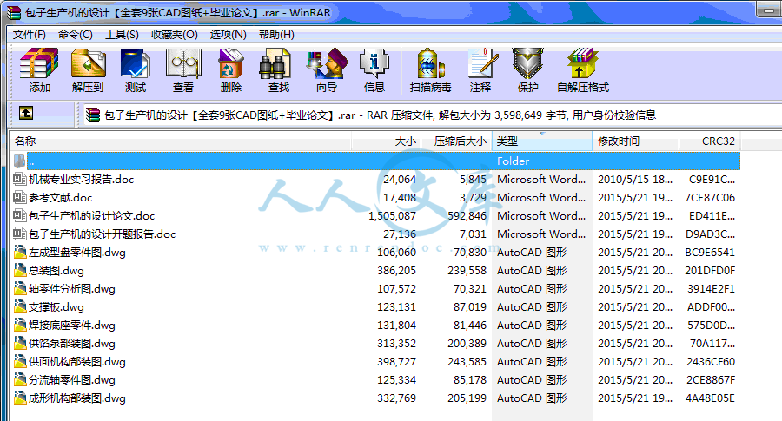Click the RAR archive icon in address bar
782x421 pixels.
tap(93, 115)
